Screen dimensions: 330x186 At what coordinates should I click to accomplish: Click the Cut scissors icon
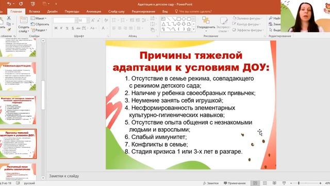[x=9, y=18]
